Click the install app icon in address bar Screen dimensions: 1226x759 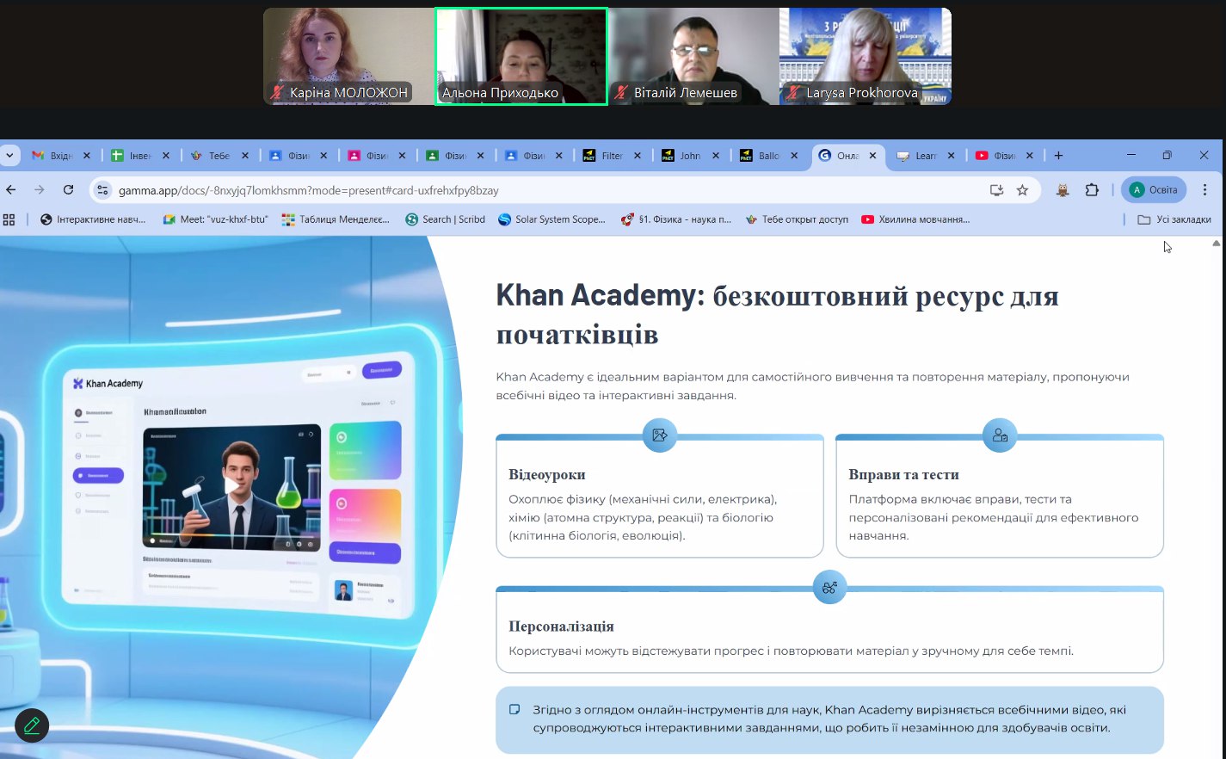996,190
